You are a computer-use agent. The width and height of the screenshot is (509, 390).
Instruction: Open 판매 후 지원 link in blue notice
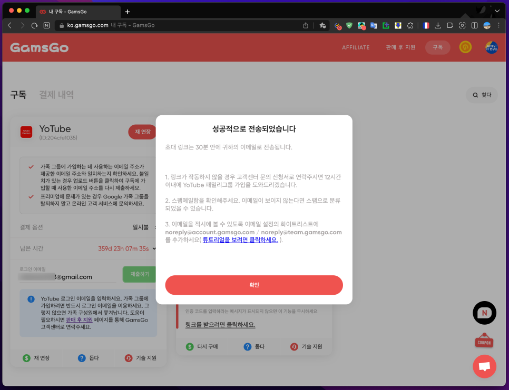point(79,320)
